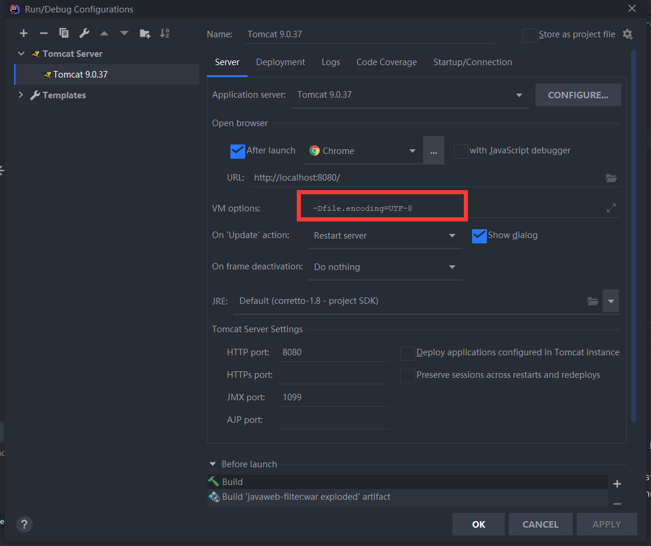Switch to the Logs tab
The image size is (651, 546).
331,62
